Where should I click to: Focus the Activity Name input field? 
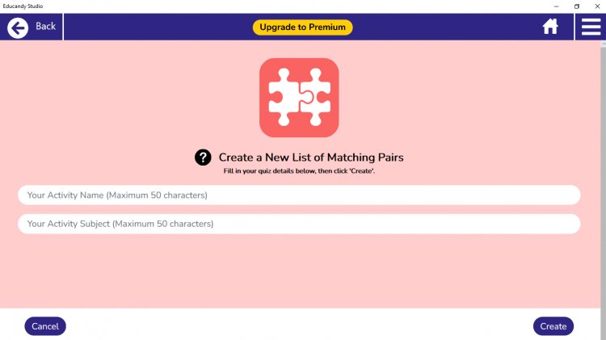click(299, 195)
